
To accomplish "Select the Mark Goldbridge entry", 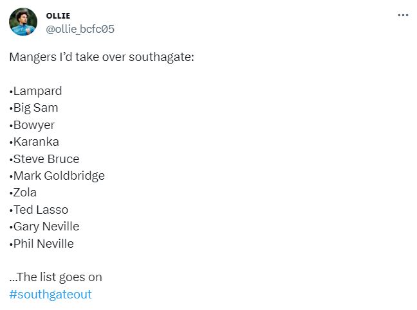I will click(x=57, y=176).
